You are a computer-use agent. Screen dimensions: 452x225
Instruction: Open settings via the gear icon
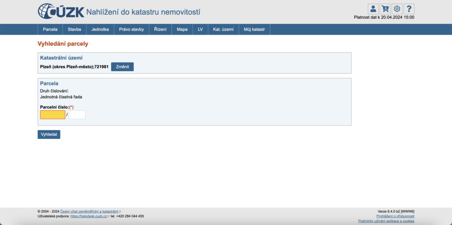[x=397, y=9]
